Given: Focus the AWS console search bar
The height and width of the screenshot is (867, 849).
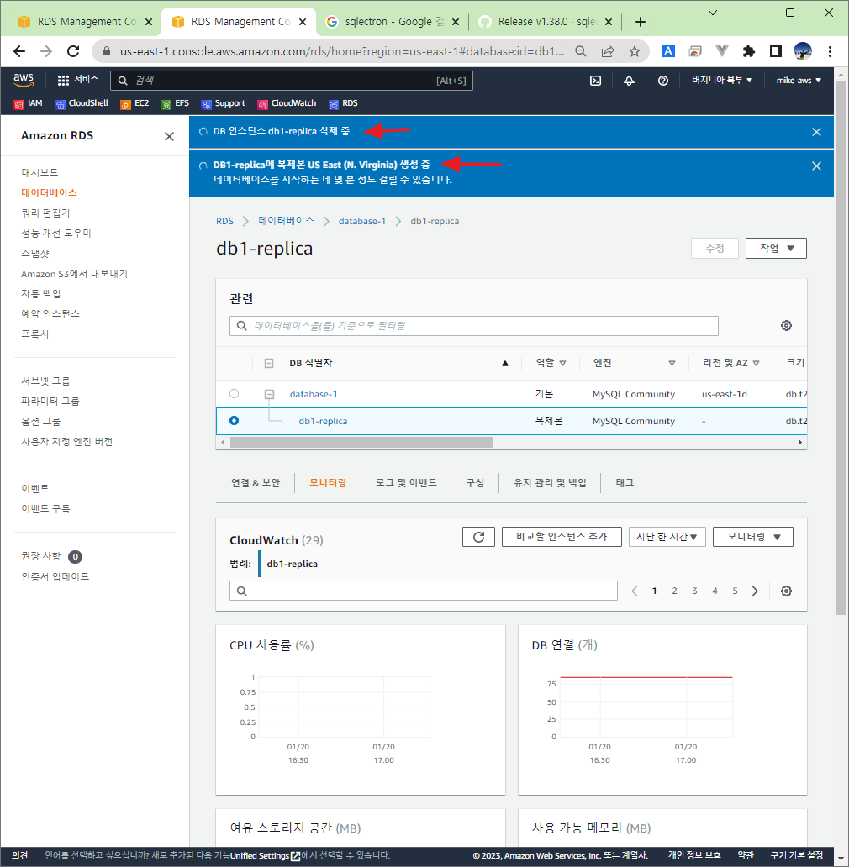Looking at the screenshot, I should point(292,81).
